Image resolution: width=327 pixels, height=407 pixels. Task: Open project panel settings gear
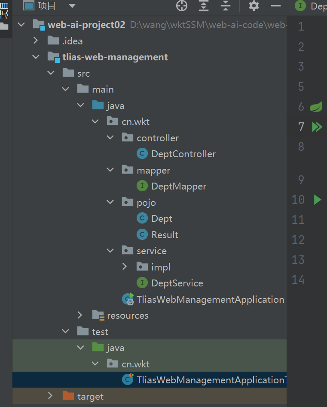tap(254, 6)
